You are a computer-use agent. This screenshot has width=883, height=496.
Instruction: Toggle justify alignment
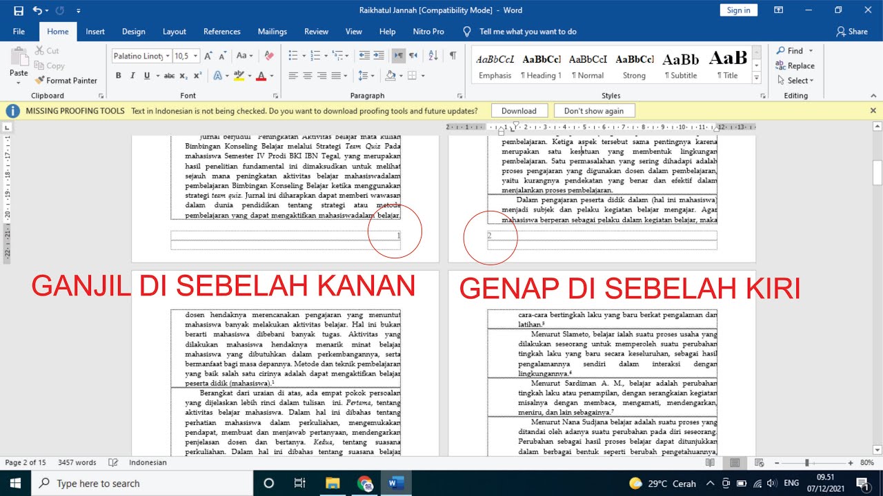(x=337, y=76)
